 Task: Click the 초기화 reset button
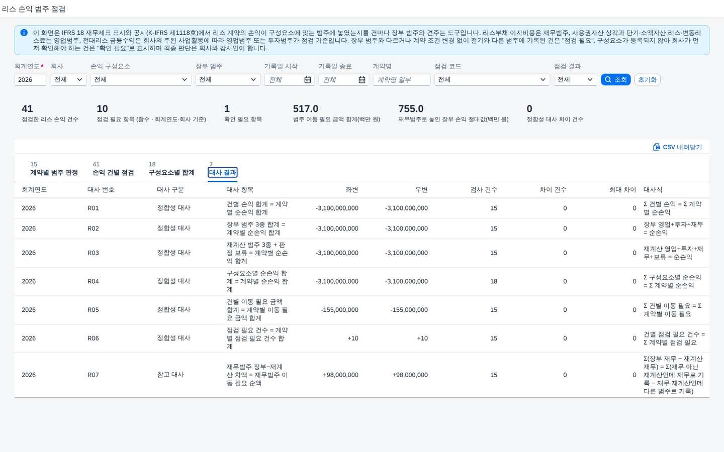tap(648, 79)
